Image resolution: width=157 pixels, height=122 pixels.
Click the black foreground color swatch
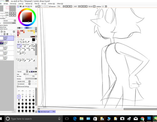click(34, 40)
